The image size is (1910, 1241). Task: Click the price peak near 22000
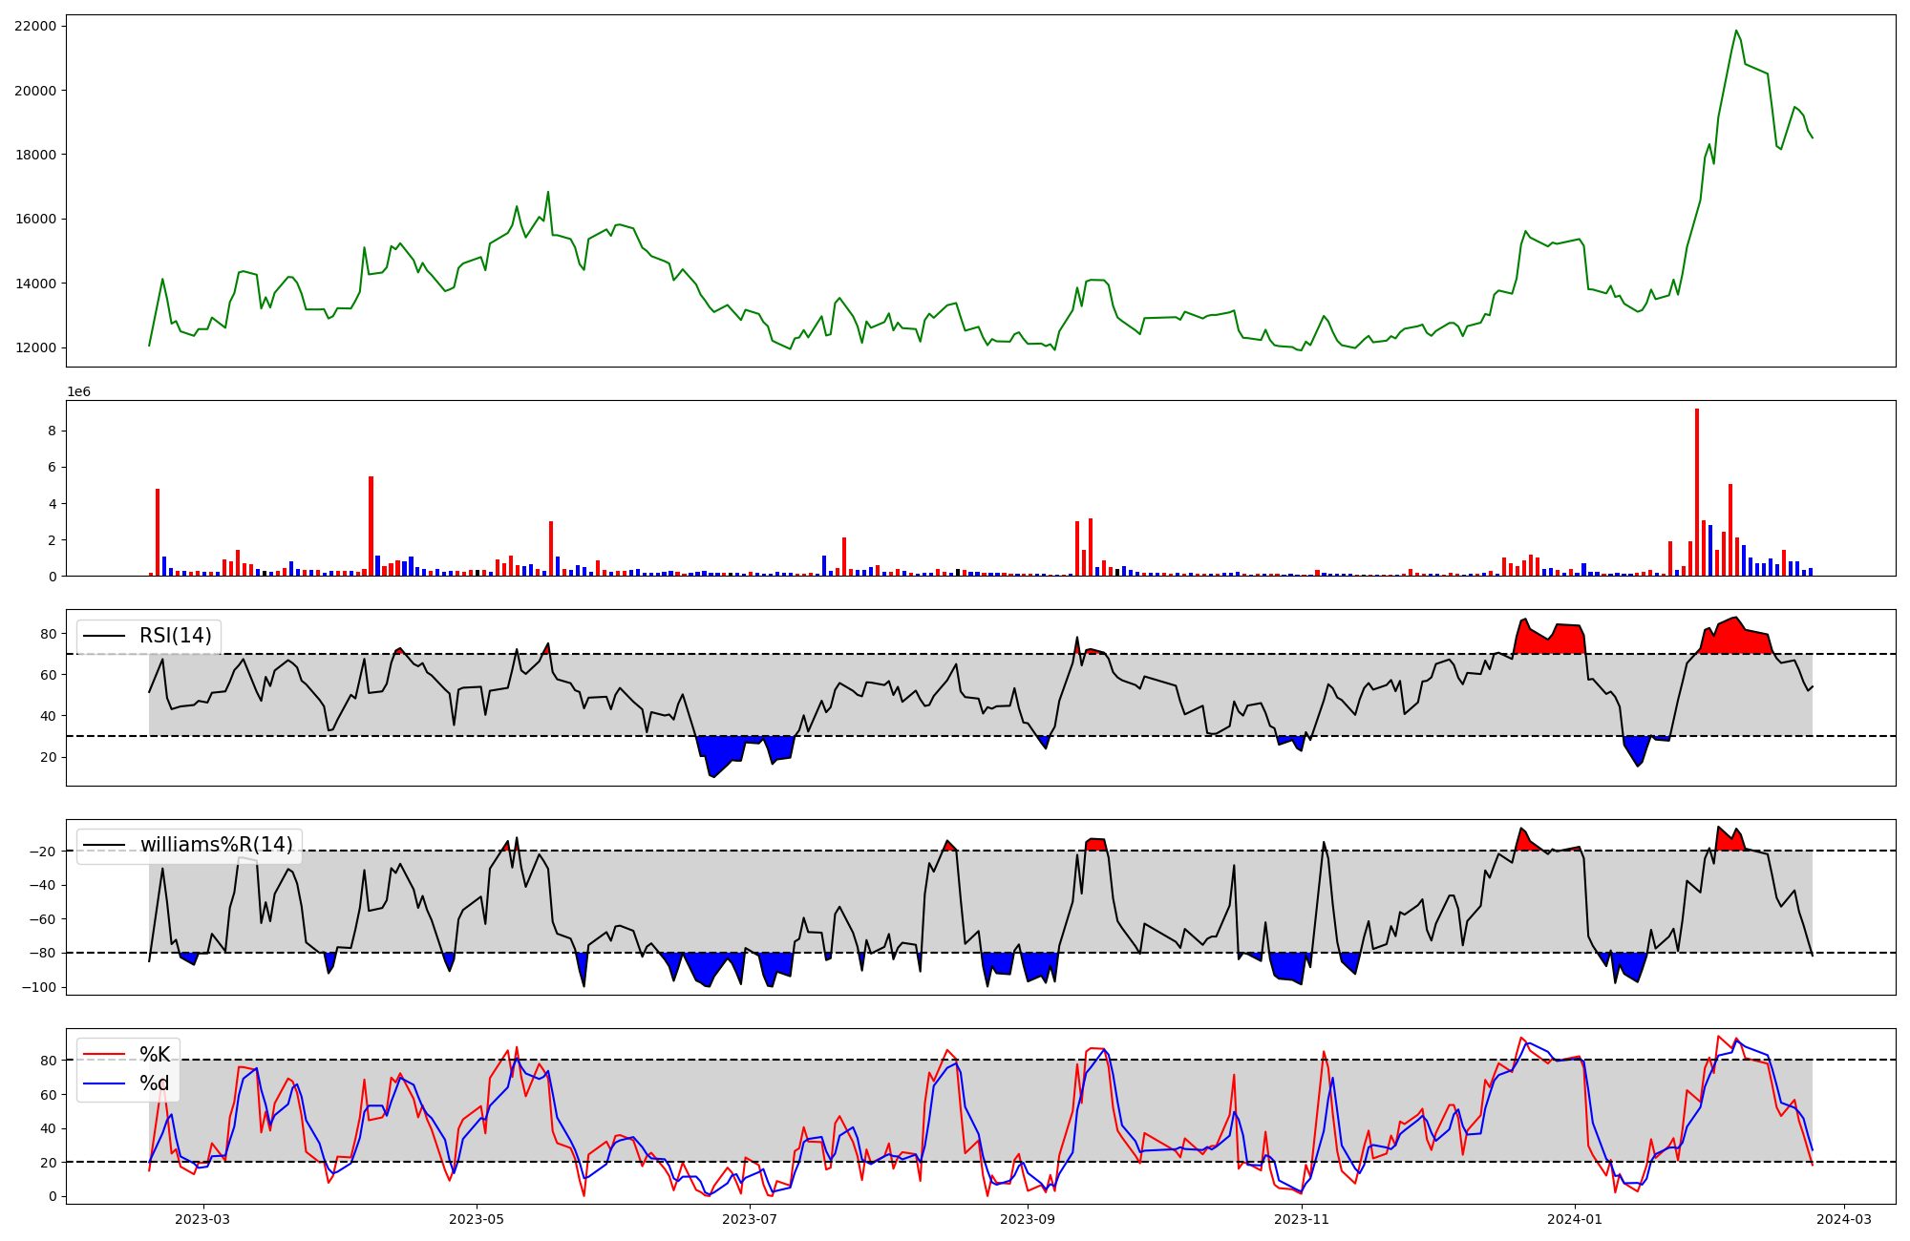point(1736,32)
